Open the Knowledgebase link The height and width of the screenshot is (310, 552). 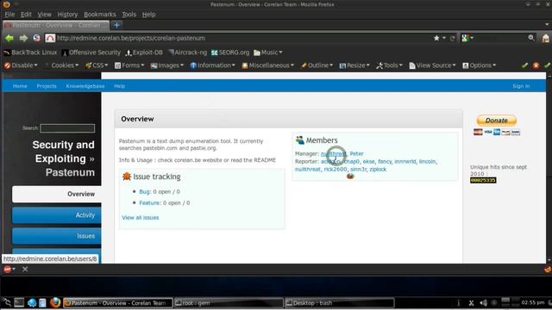(85, 86)
